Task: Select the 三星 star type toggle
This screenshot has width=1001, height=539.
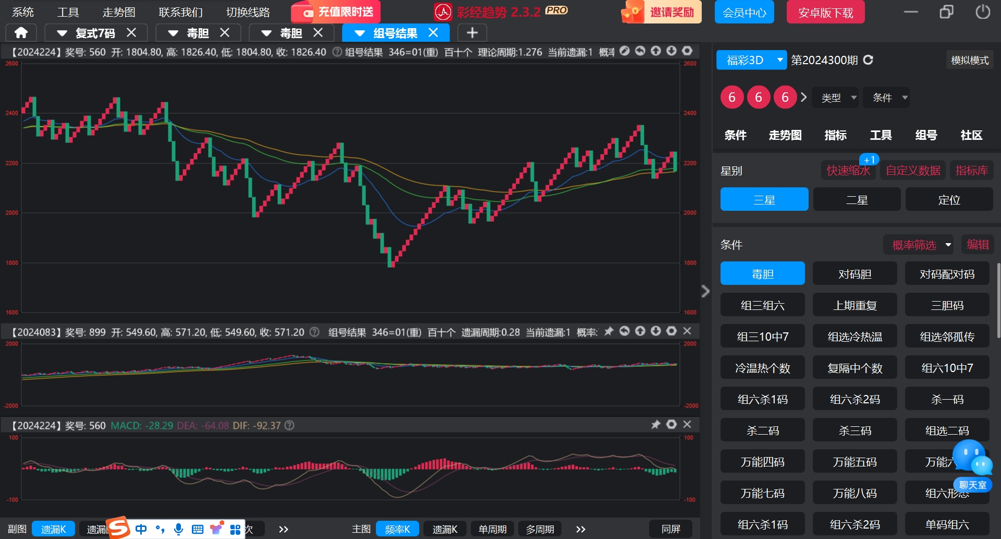Action: [x=764, y=199]
